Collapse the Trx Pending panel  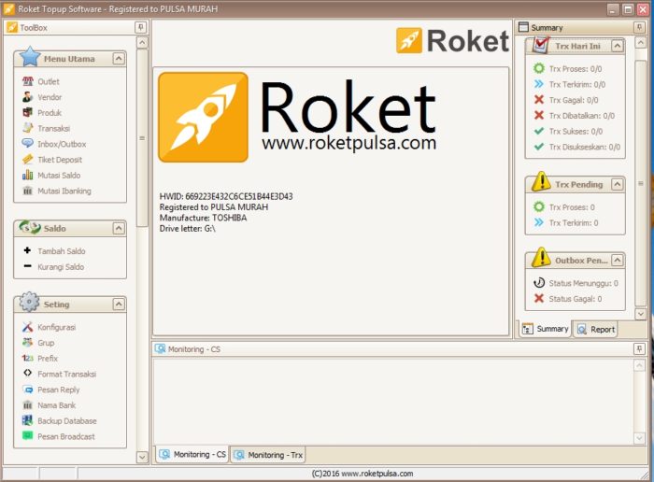pyautogui.click(x=618, y=184)
